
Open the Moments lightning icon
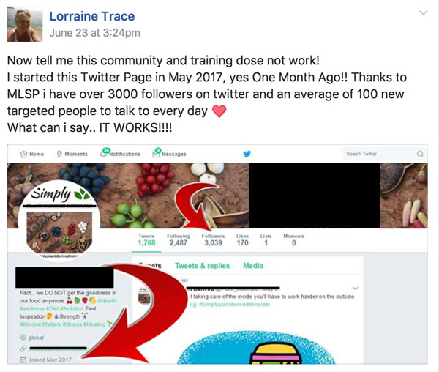click(x=59, y=154)
